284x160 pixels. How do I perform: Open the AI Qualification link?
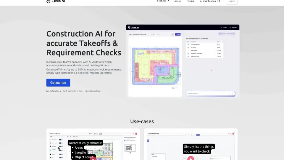point(208,1)
